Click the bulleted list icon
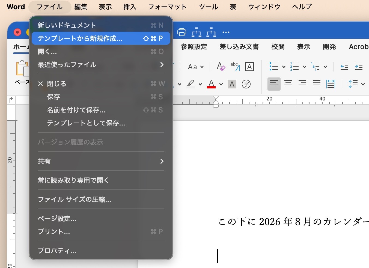Image resolution: width=369 pixels, height=268 pixels. coord(274,67)
